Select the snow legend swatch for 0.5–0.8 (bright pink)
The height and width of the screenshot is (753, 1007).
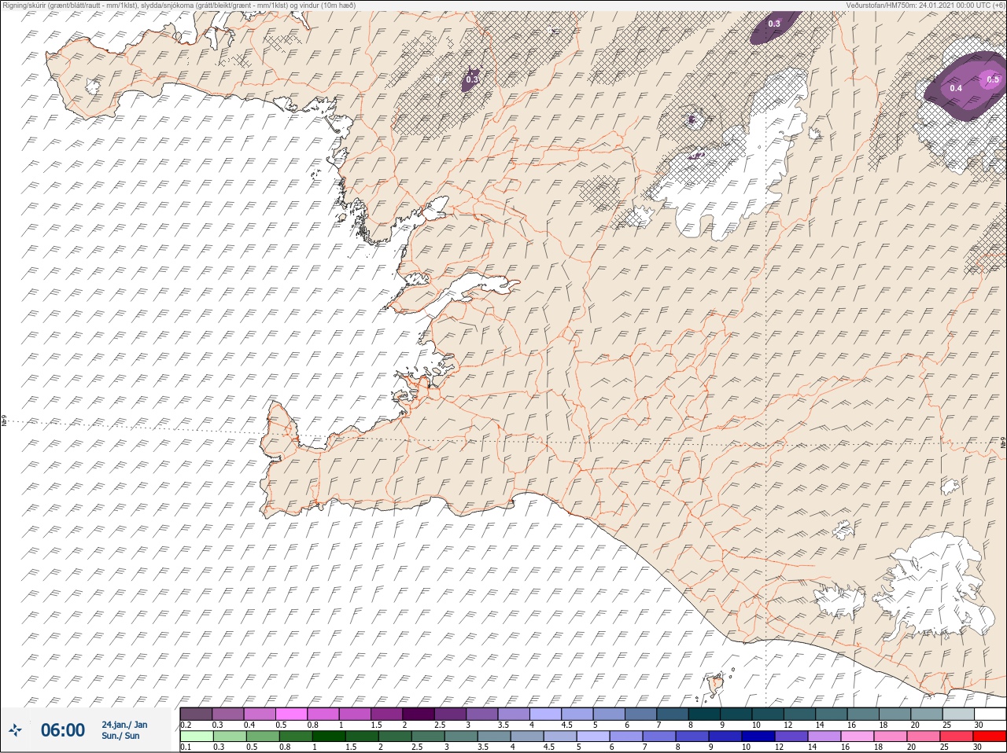coord(291,714)
